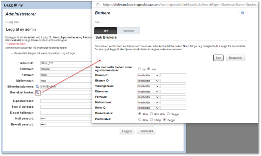This screenshot has height=156, width=261.
Task: Click the Søk button in the Brukere window
Action: (x=218, y=58)
